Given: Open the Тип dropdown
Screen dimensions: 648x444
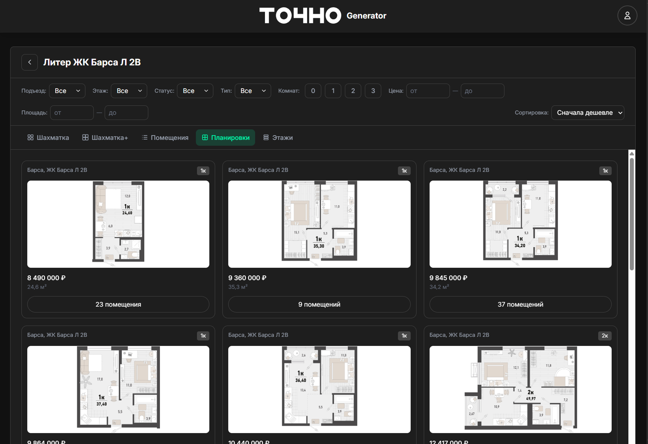Looking at the screenshot, I should (253, 91).
